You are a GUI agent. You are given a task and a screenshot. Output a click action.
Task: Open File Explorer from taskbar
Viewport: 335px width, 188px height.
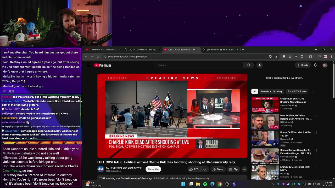coord(198,184)
